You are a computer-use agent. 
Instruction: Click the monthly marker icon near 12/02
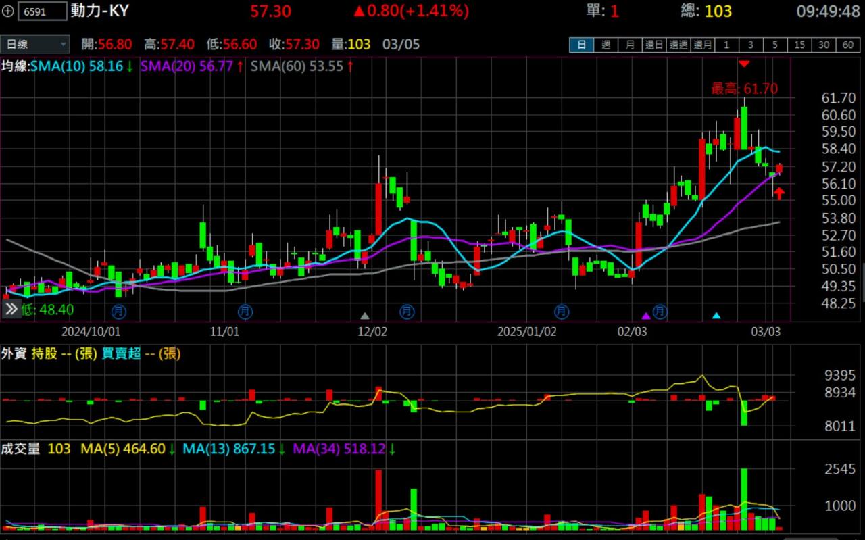click(407, 312)
